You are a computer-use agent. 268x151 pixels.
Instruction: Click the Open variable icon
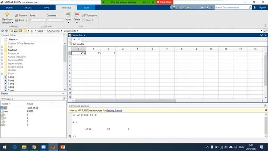point(16,16)
